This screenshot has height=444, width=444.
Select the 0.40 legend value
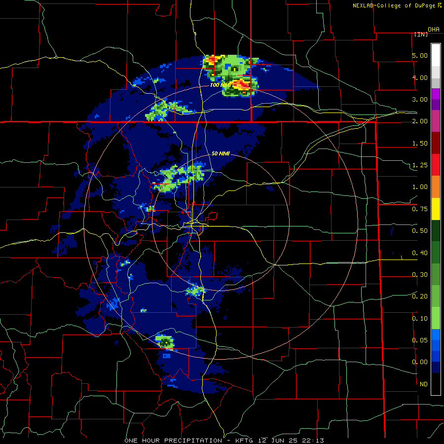420,253
